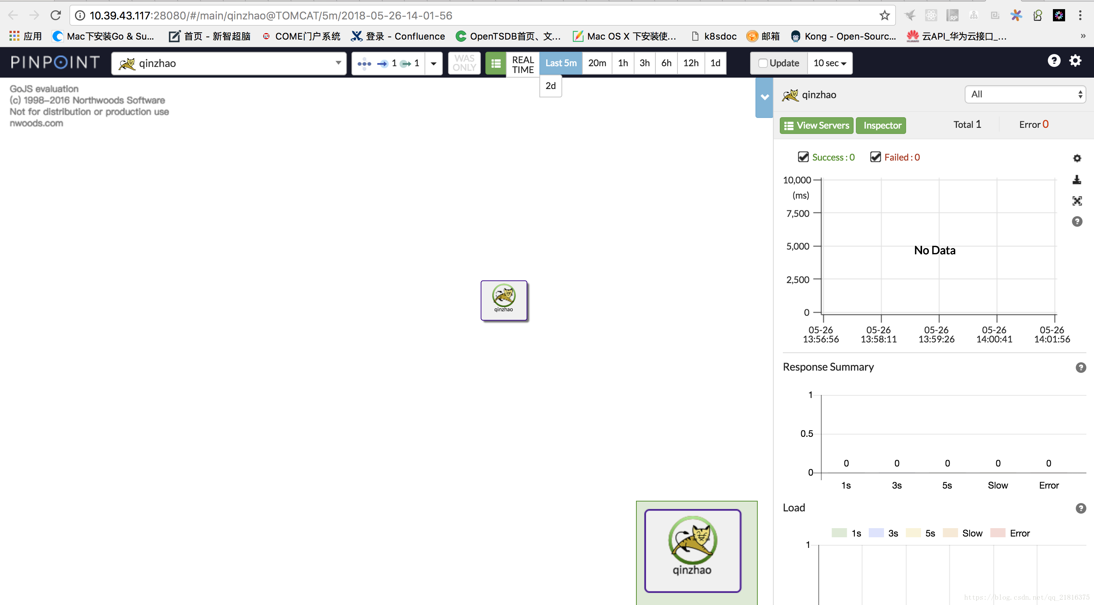Expand the time range dropdown for 2d
This screenshot has height=605, width=1094.
click(550, 86)
